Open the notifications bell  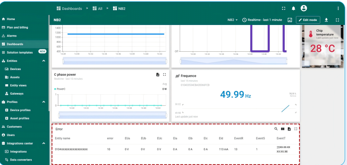[294, 8]
